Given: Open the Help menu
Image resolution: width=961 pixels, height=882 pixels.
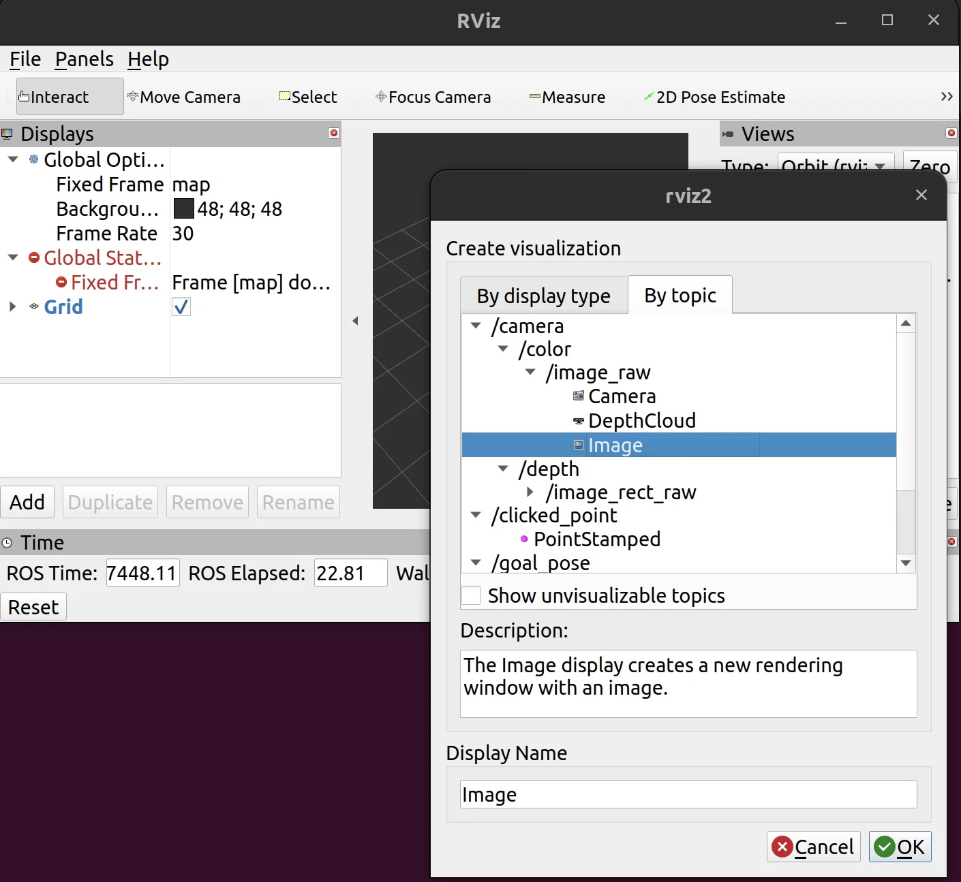Looking at the screenshot, I should coord(149,59).
